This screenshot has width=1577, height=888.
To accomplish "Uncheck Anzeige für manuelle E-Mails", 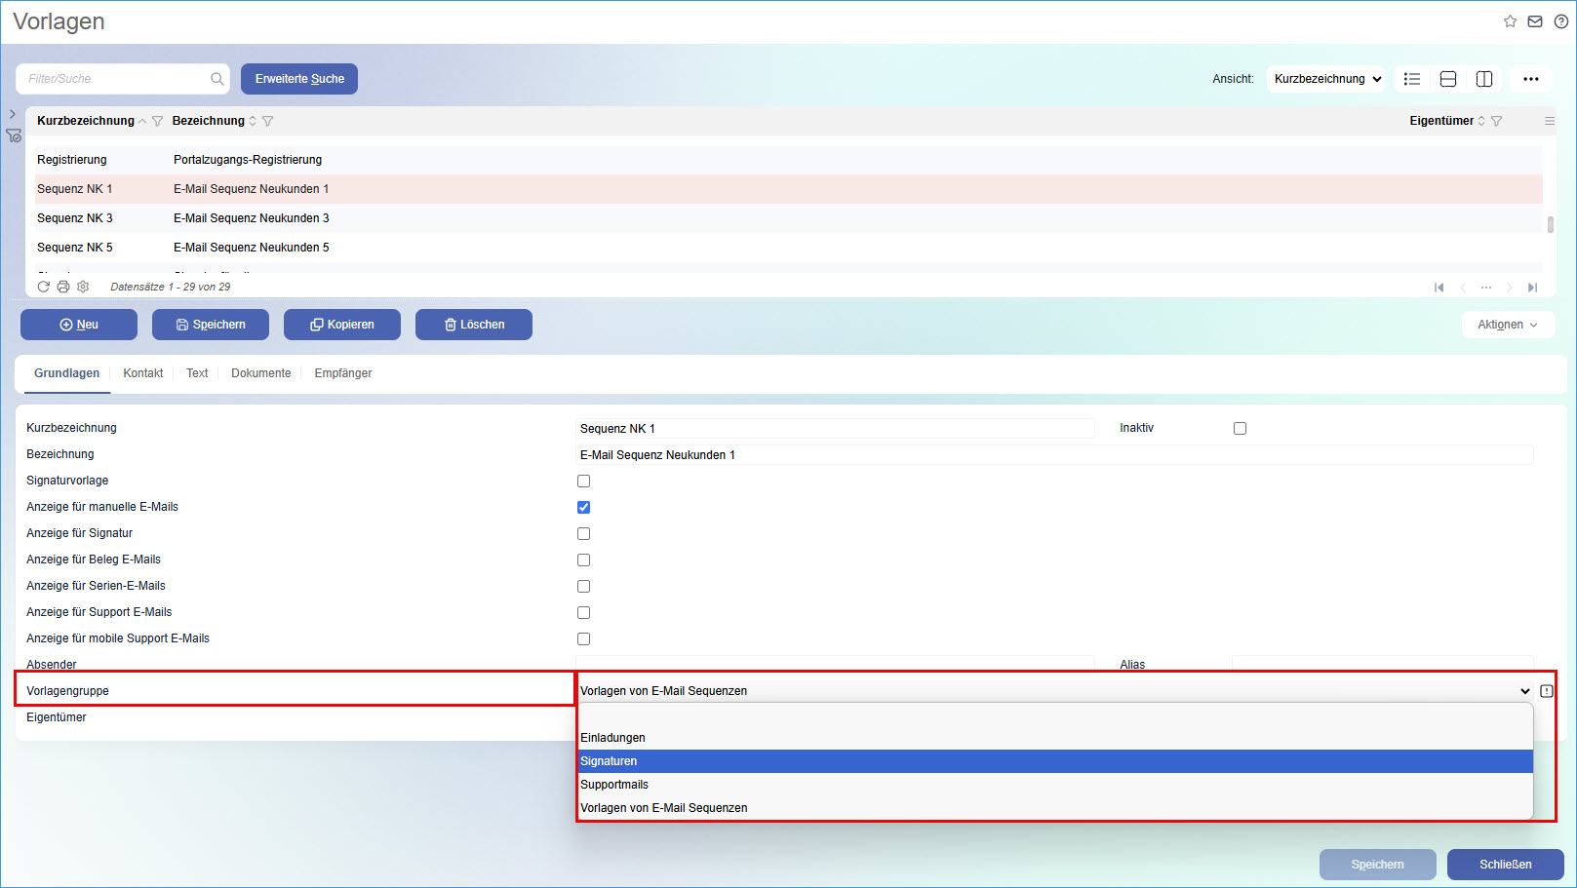I will pyautogui.click(x=583, y=507).
